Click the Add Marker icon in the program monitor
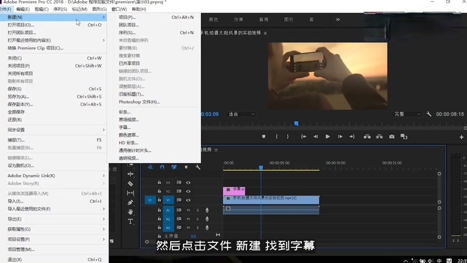The image size is (467, 263). click(264, 137)
